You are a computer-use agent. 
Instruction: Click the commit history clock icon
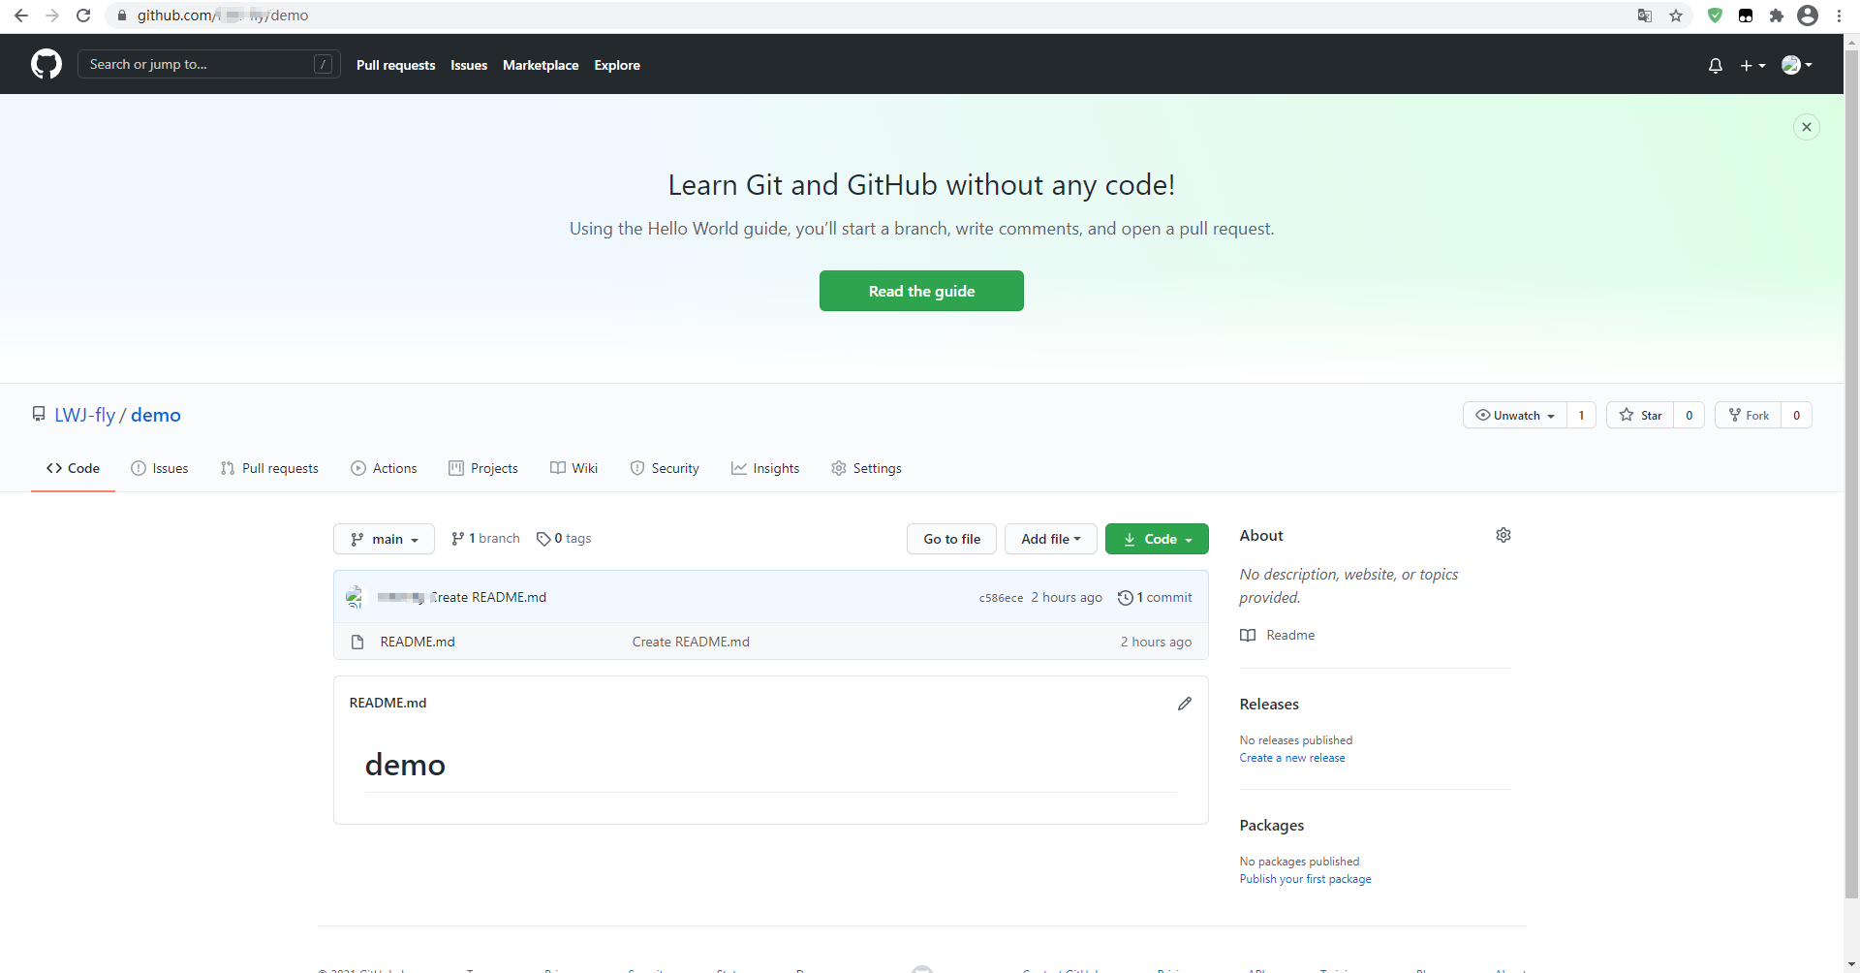[x=1126, y=598]
